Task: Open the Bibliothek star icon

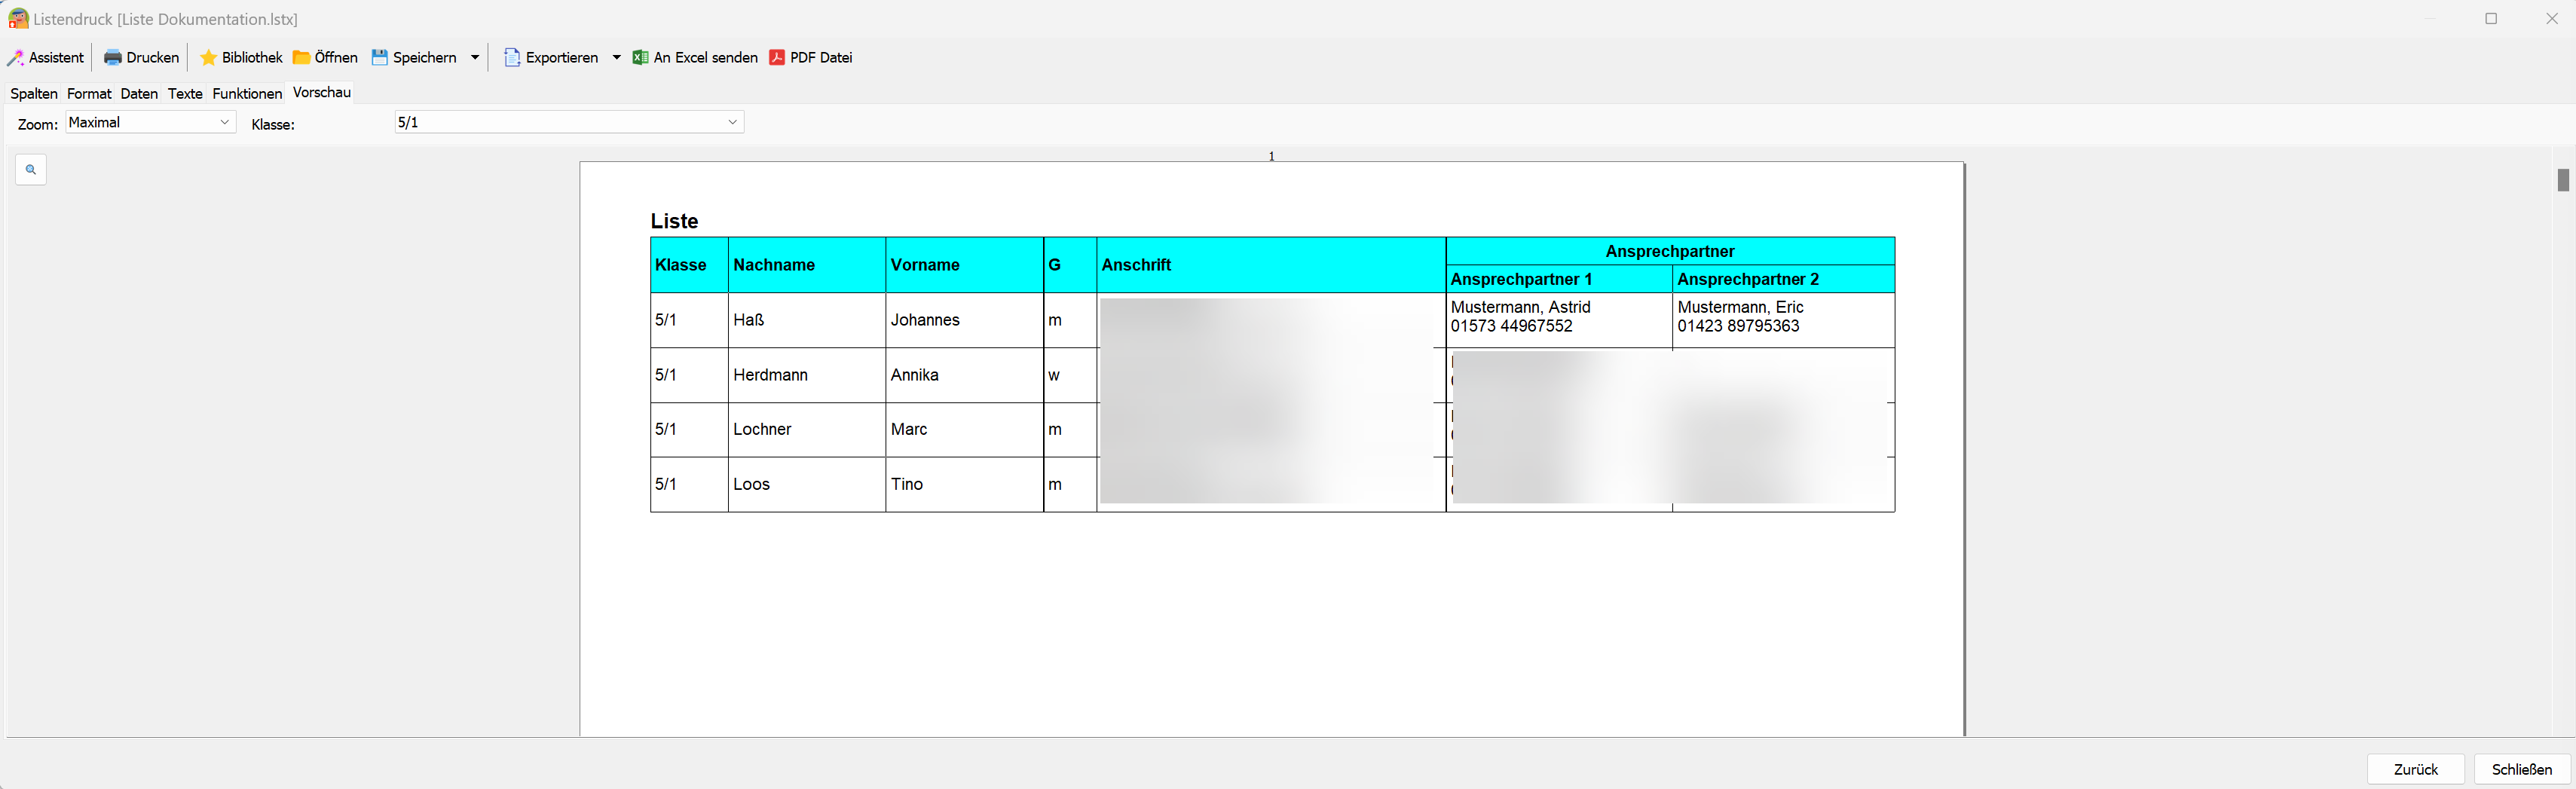Action: point(208,58)
